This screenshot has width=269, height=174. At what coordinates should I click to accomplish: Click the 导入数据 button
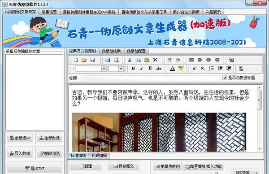[20, 153]
